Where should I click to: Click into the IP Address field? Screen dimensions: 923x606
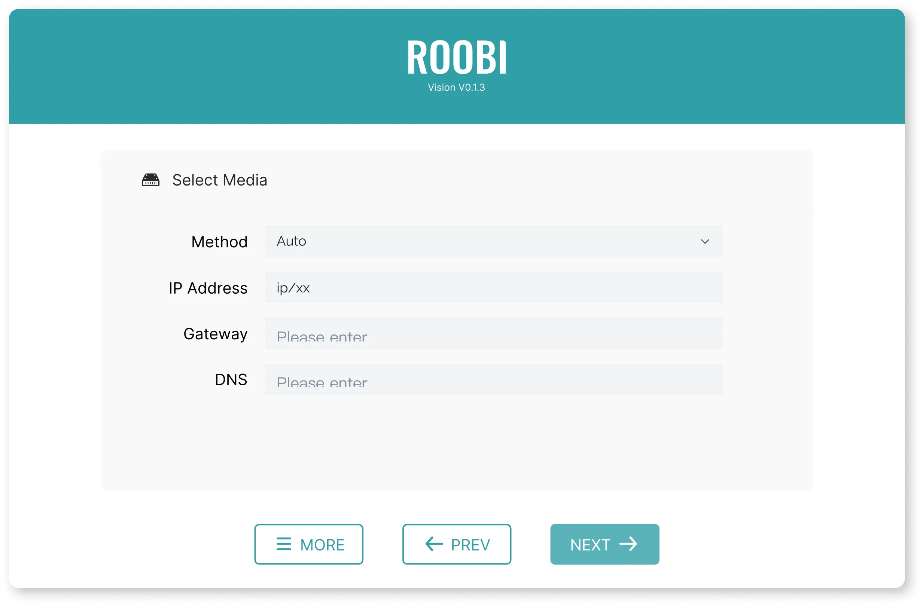[493, 288]
